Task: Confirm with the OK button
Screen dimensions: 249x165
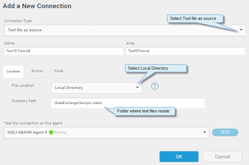Action: (x=179, y=157)
